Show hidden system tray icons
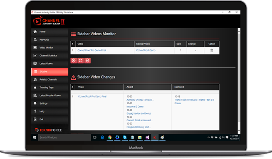This screenshot has height=159, width=272. tap(208, 137)
